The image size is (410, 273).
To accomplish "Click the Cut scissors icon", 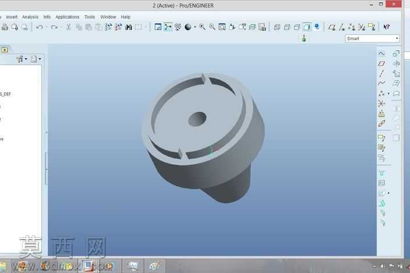I will (69, 27).
